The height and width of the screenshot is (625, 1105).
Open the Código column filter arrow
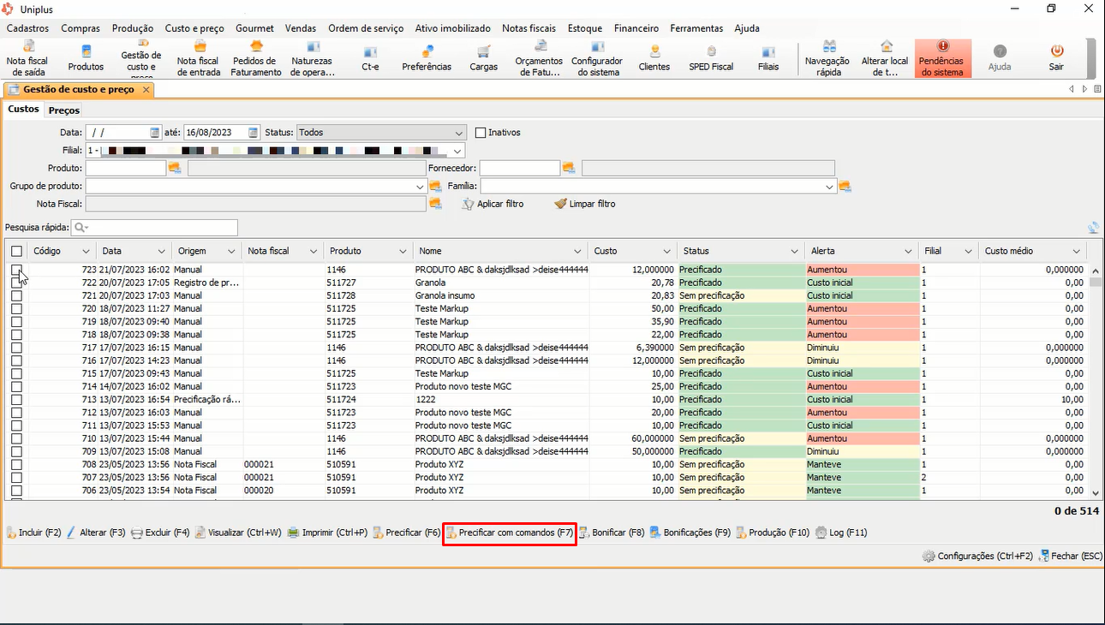(86, 252)
